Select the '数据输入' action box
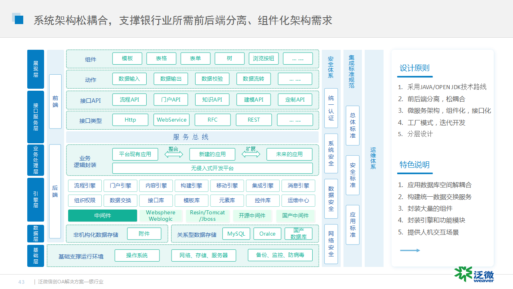The width and height of the screenshot is (513, 289). click(x=129, y=79)
